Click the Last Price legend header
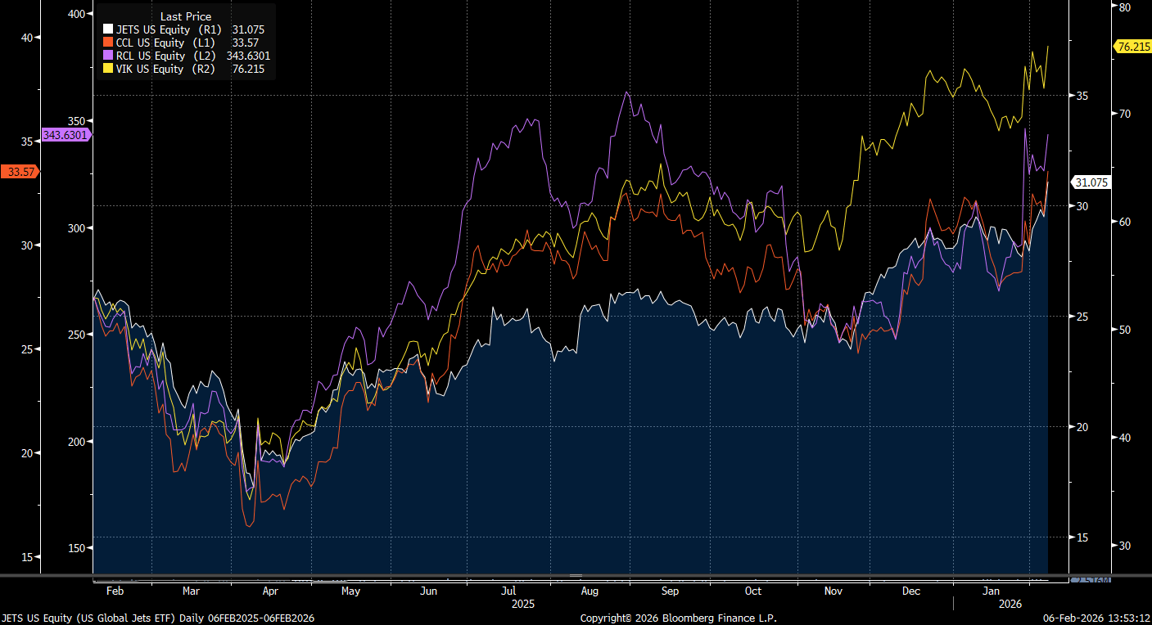The width and height of the screenshot is (1152, 625). 186,16
